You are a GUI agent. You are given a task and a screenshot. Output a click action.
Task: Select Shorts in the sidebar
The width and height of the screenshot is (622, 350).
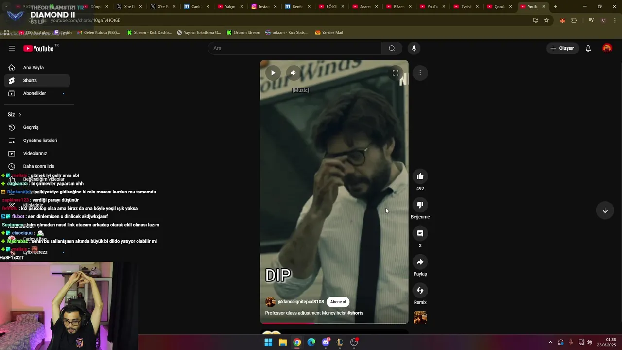(37, 80)
